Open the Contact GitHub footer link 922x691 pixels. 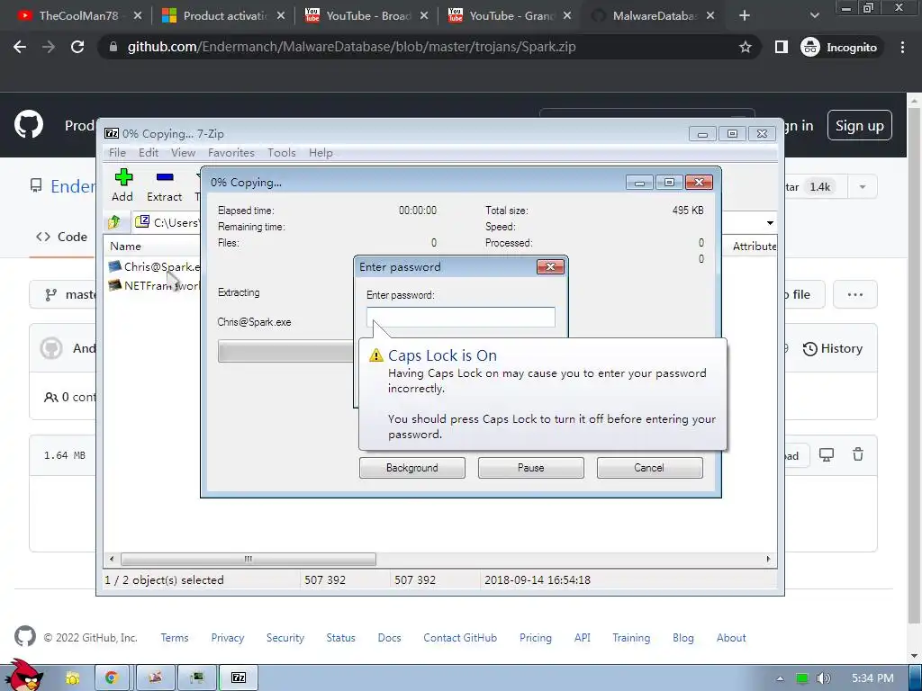point(460,638)
